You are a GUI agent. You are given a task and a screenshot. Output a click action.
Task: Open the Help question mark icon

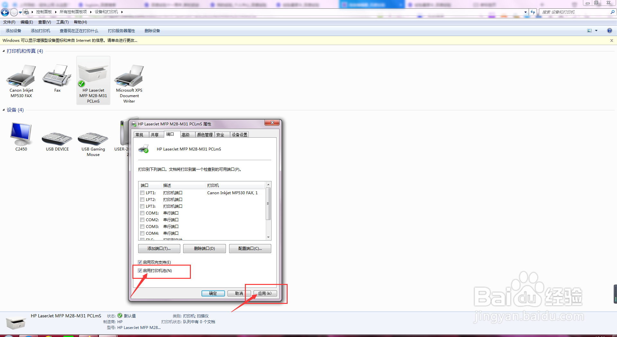(609, 31)
